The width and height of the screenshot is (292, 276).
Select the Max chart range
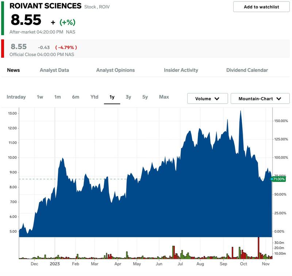[164, 97]
